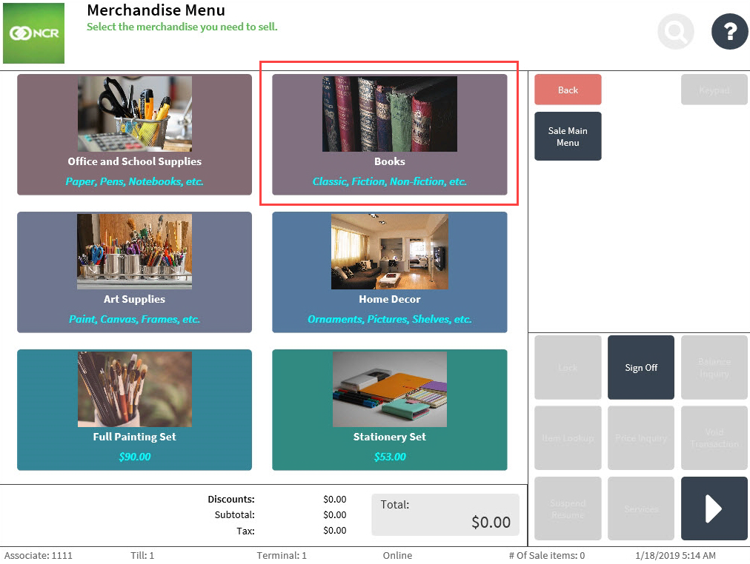Image resolution: width=750 pixels, height=564 pixels.
Task: Open help via question mark icon
Action: [x=729, y=32]
